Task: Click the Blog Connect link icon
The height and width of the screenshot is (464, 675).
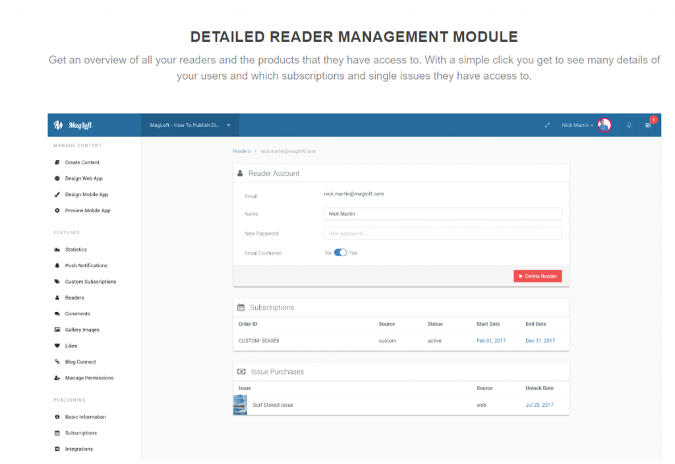Action: pos(56,361)
